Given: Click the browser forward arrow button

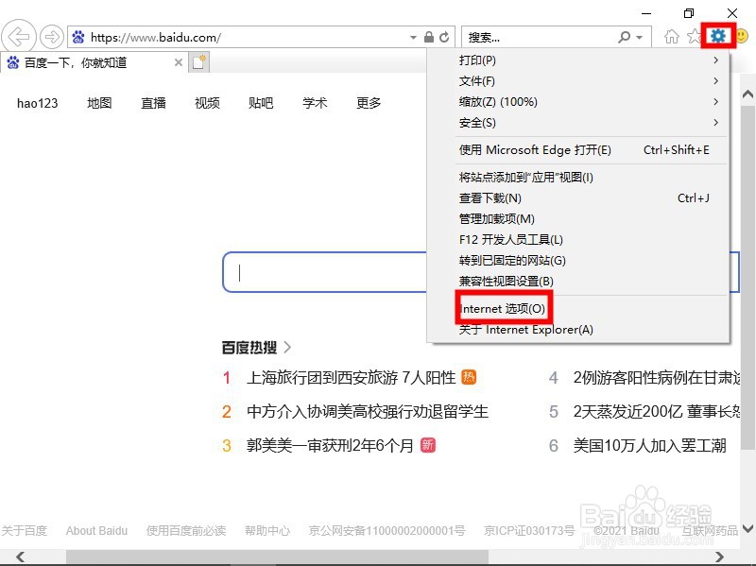Looking at the screenshot, I should click(x=52, y=37).
